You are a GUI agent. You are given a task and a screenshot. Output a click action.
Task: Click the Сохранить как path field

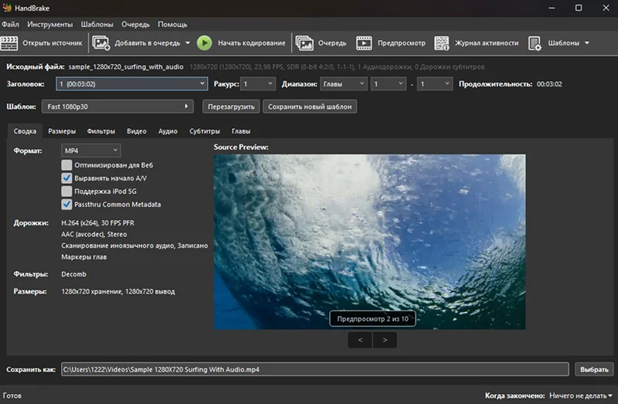[x=315, y=369]
